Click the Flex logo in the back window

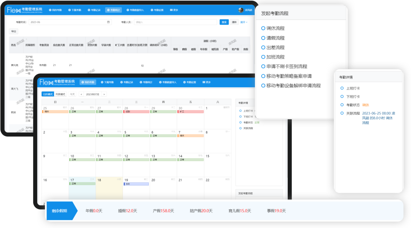(15, 10)
